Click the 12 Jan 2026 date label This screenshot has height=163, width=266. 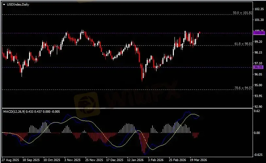coord(135,160)
